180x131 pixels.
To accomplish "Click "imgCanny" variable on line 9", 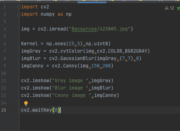I will [x=32, y=66].
